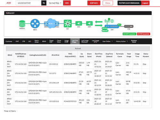The image size is (160, 120).
Task: Click the CallingStationId(CLID) column header
Action: click(38, 55)
